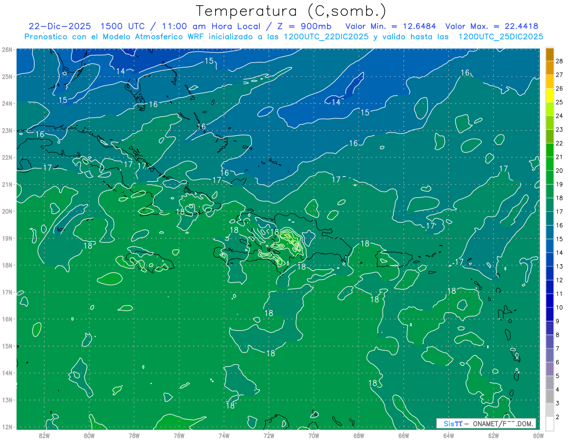Click the ONAMET credit box
Screen dimensions: 572x442
coord(486,423)
